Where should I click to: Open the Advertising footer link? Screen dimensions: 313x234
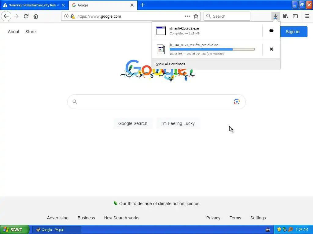(58, 218)
